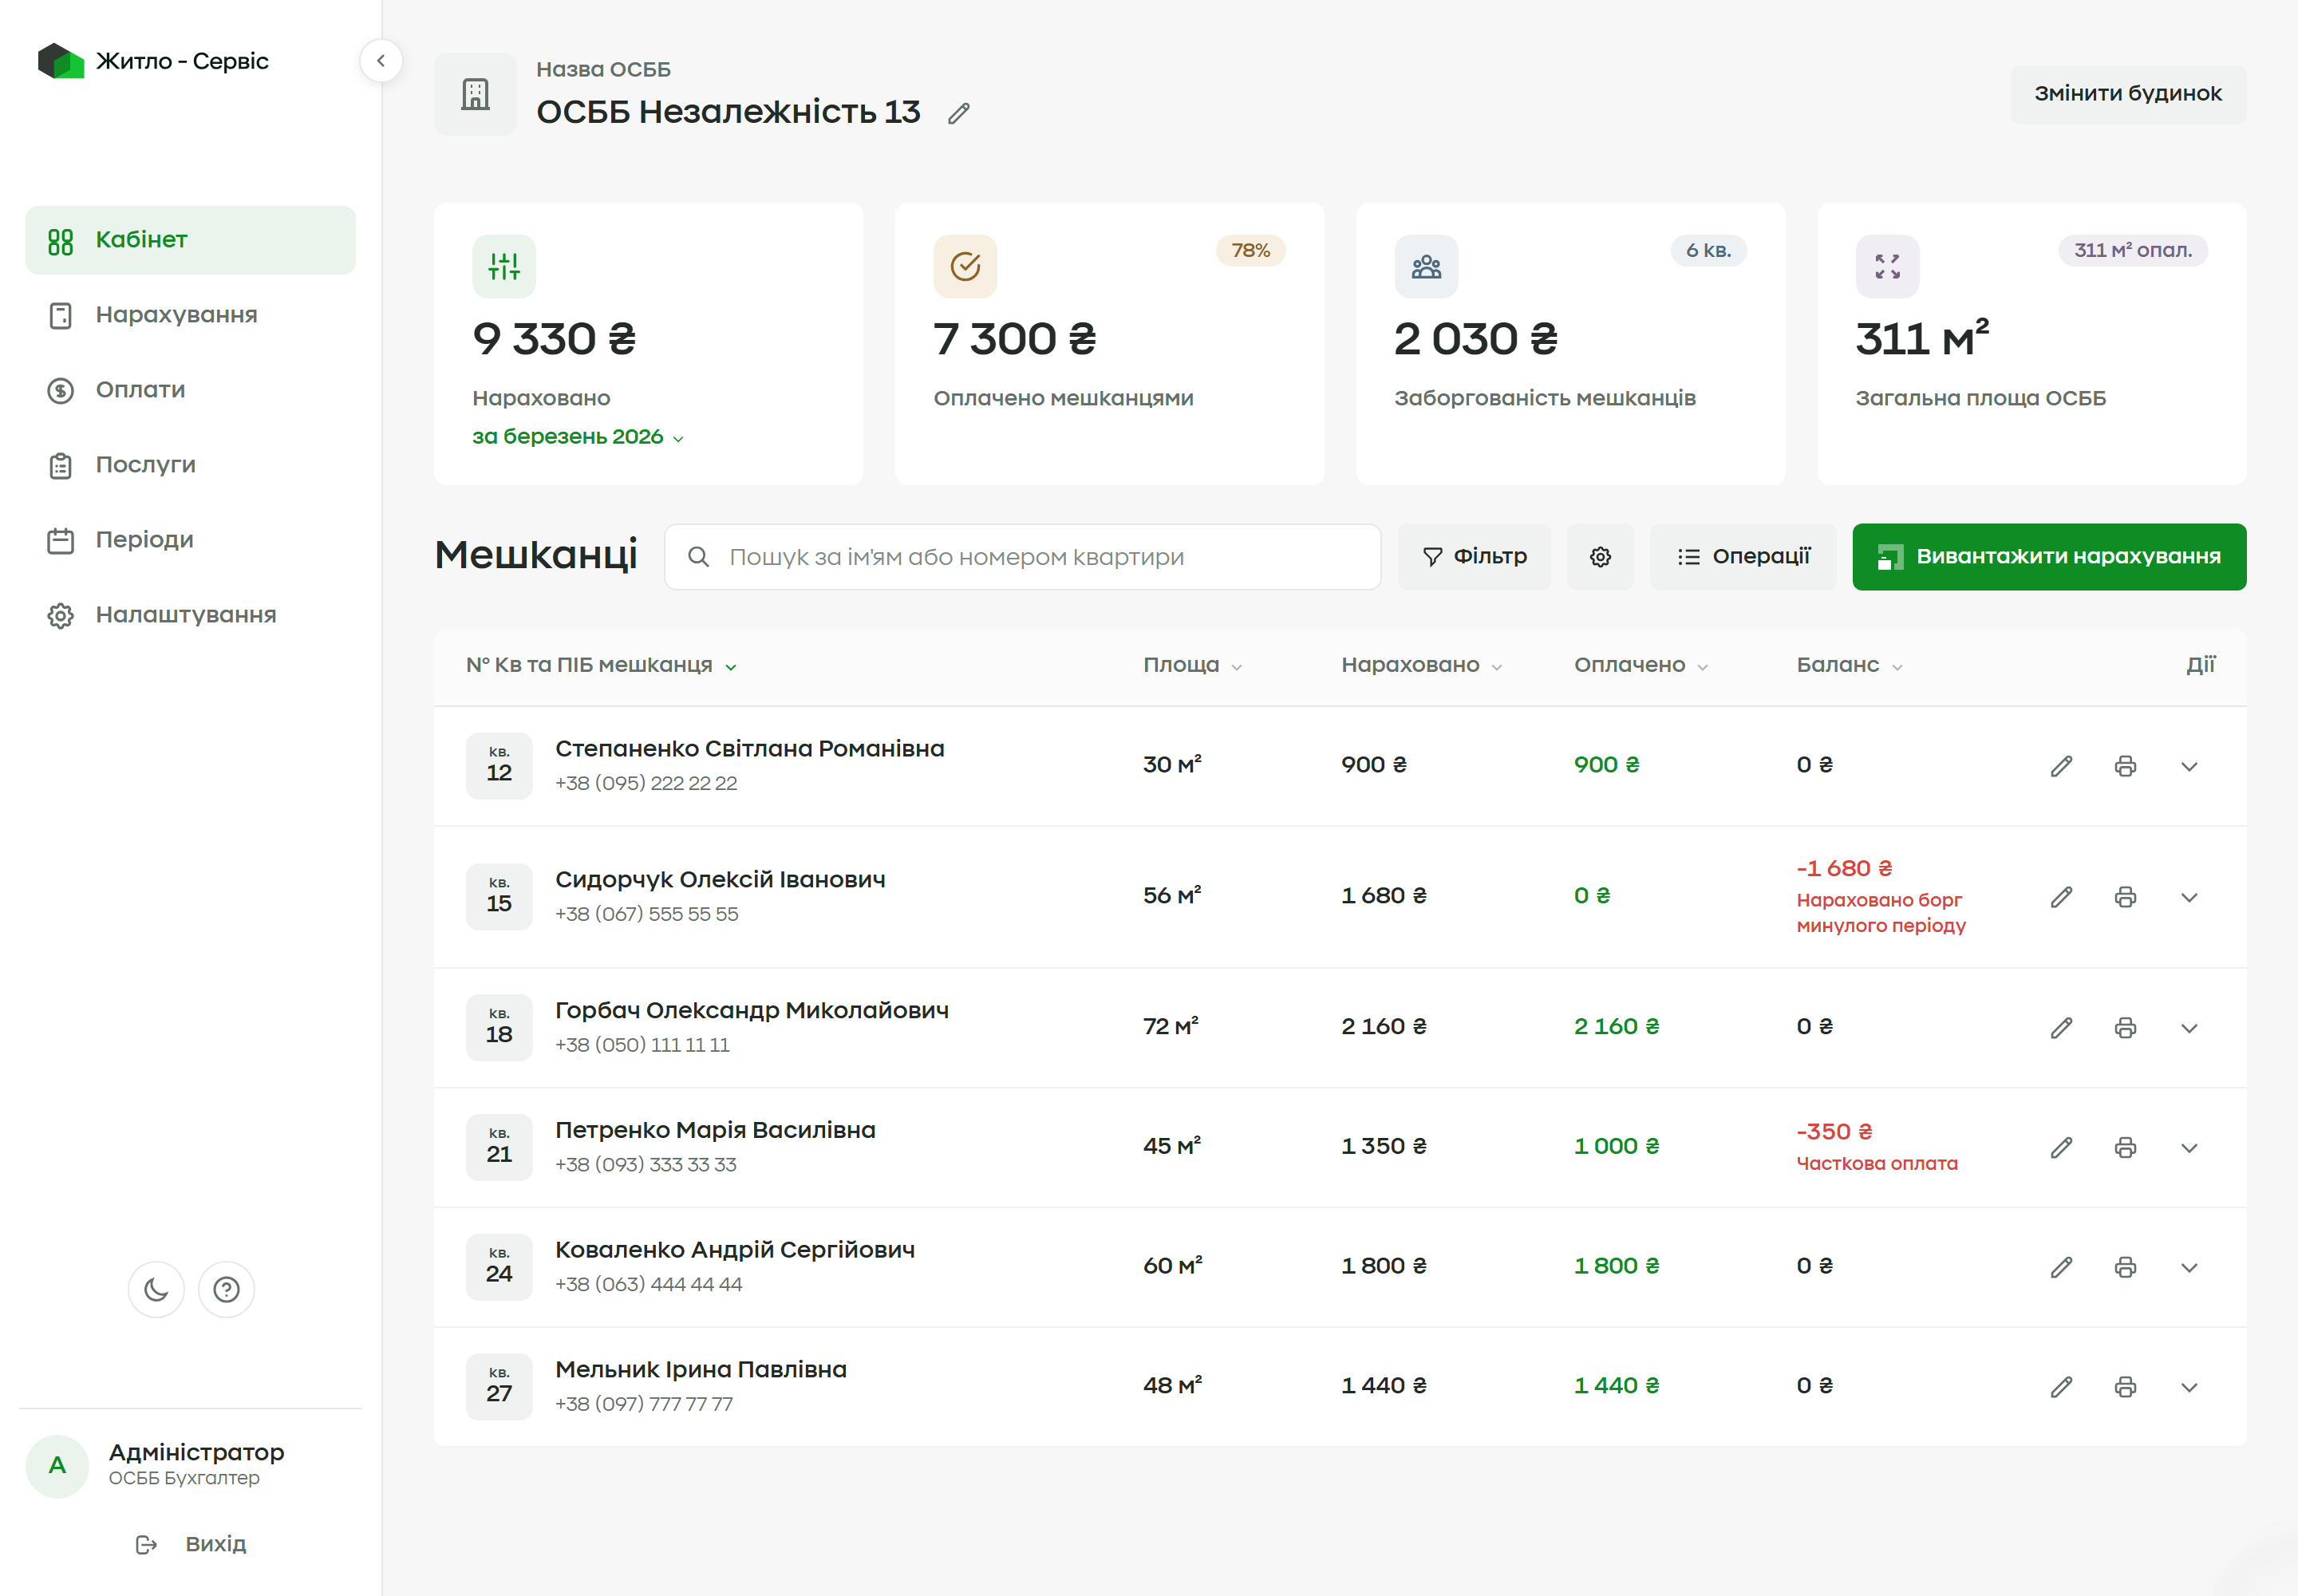Edit the ОСББ name with pencil icon
Viewport: 2298px width, 1596px height.
959,114
